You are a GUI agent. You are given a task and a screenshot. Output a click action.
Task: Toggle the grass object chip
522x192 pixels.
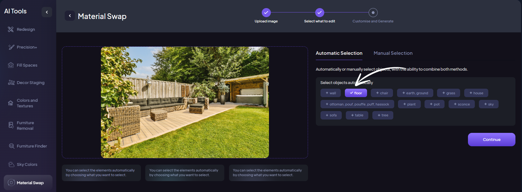tap(449, 93)
